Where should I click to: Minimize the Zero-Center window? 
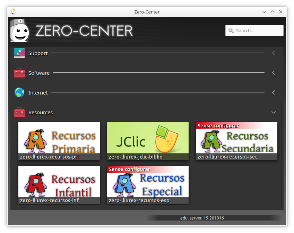click(x=264, y=12)
